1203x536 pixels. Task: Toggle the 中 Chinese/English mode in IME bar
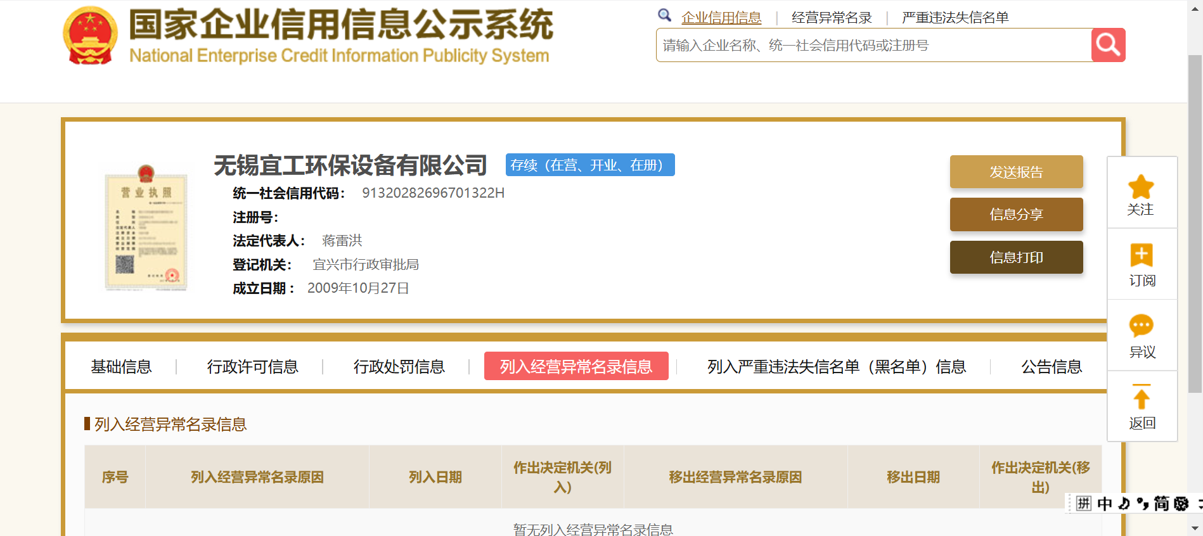[1105, 504]
